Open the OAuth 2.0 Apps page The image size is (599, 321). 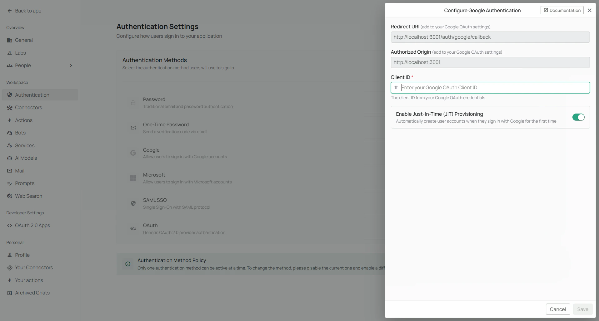(x=40, y=226)
